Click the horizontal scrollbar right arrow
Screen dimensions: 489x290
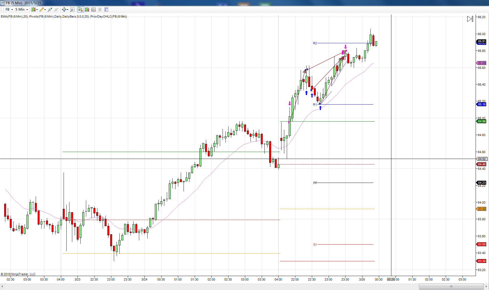tap(486, 286)
